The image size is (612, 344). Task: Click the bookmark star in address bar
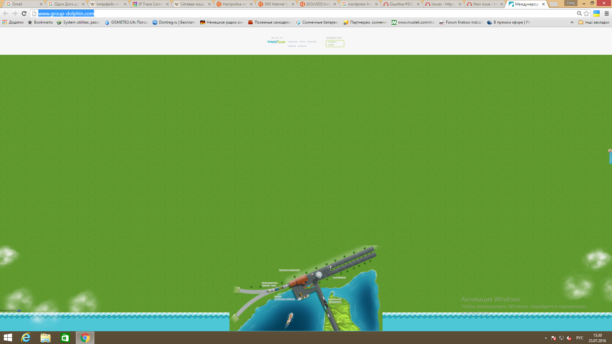click(x=586, y=13)
